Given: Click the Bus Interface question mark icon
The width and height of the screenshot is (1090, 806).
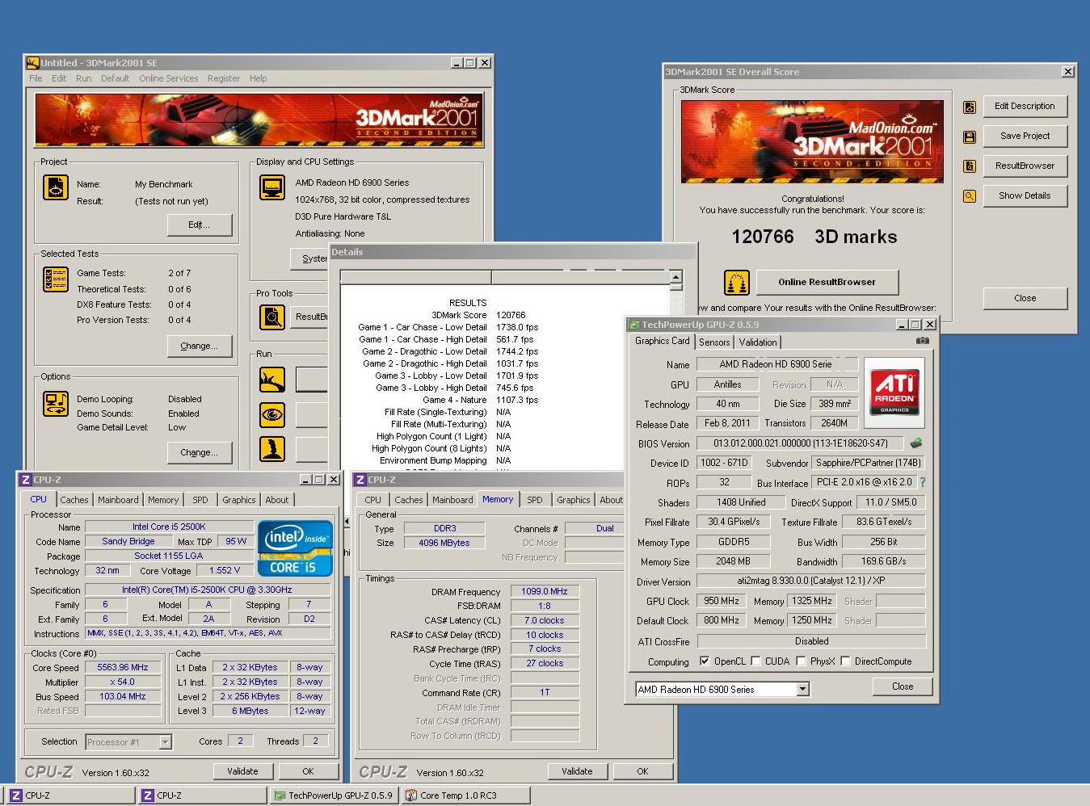Looking at the screenshot, I should coord(922,482).
